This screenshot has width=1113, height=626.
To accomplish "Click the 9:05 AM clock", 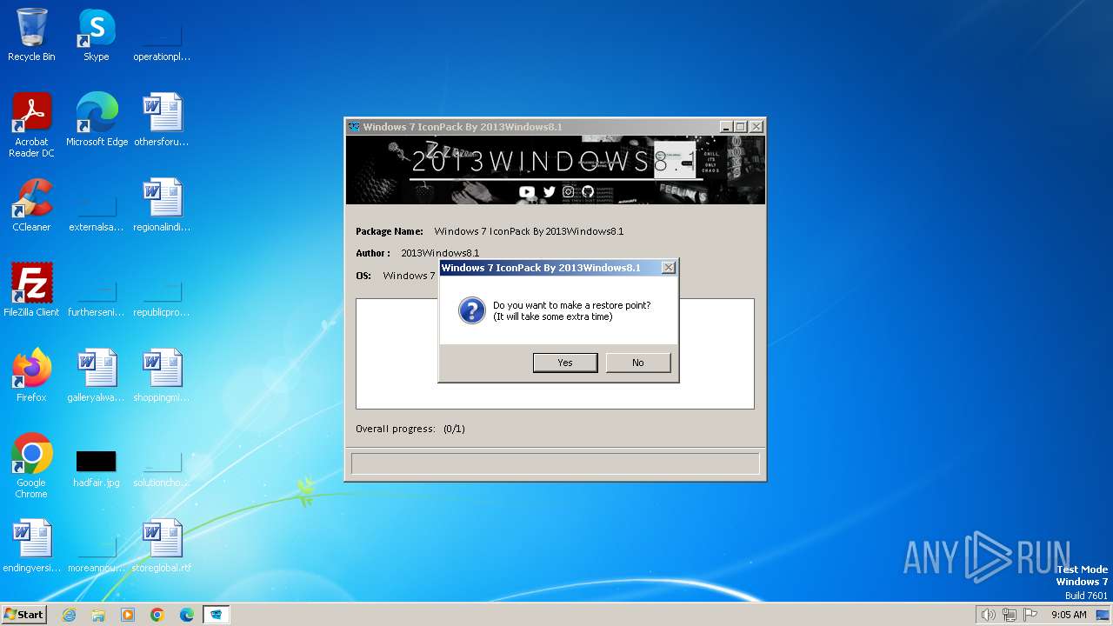I will pos(1069,615).
